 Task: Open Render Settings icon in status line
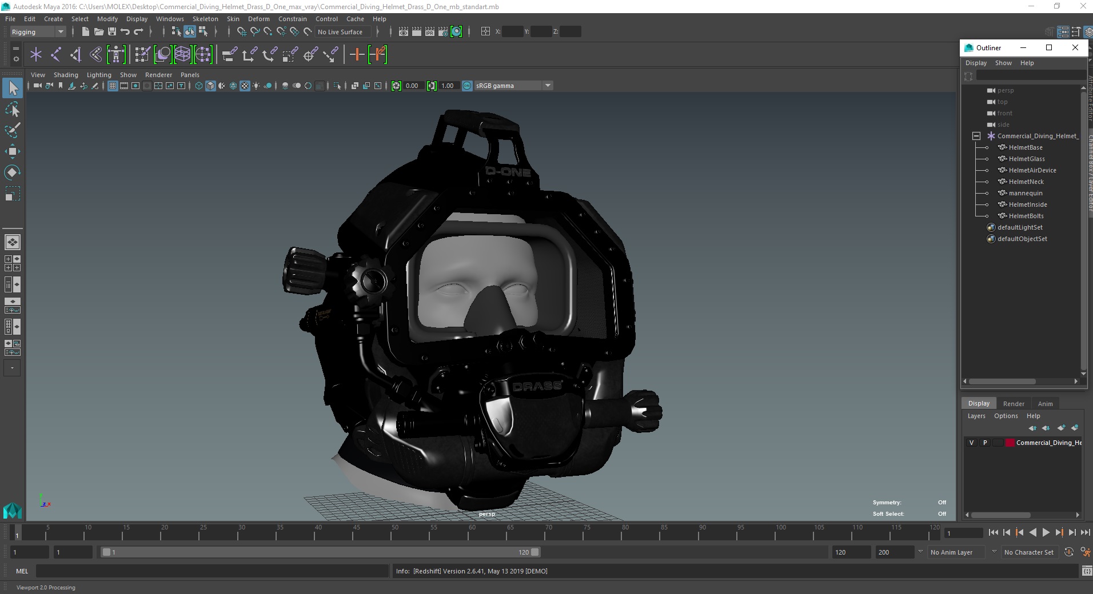click(x=442, y=32)
